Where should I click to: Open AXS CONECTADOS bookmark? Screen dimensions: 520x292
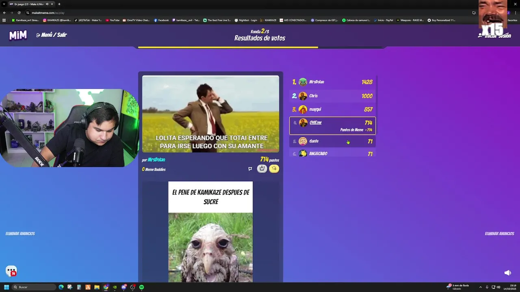coord(293,20)
